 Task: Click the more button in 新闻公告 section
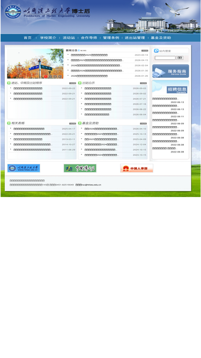point(145,50)
